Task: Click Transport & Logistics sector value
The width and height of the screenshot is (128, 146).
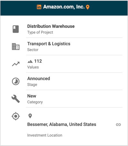Action: coord(49,44)
